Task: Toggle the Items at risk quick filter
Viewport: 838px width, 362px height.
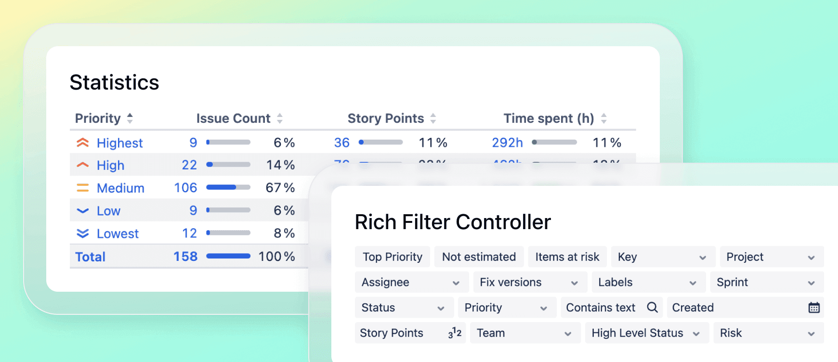Action: point(567,257)
